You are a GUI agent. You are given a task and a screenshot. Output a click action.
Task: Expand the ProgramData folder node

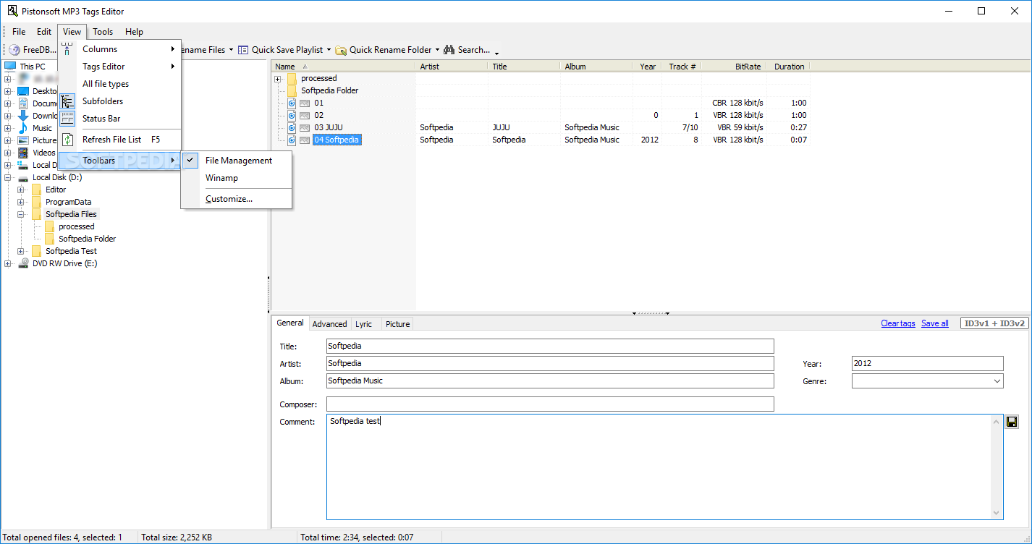21,202
